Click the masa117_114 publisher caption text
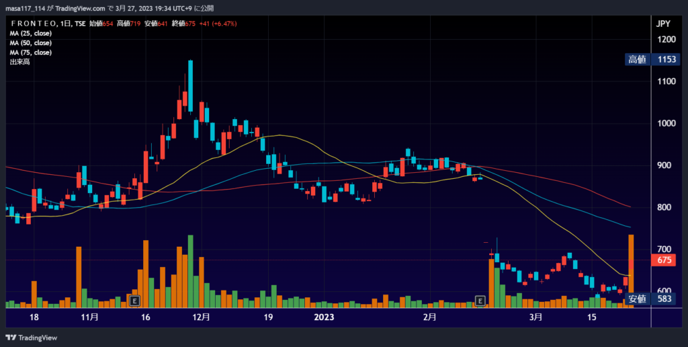688x347 pixels. [x=110, y=8]
